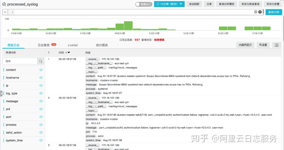This screenshot has width=284, height=150.
Task: Click the field search input box
Action: click(20, 61)
